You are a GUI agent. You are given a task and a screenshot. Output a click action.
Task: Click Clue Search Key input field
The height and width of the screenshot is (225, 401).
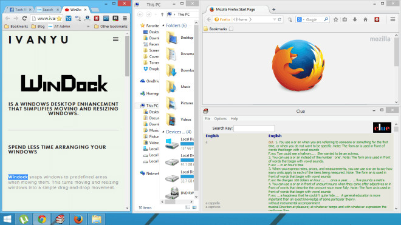pos(254,128)
